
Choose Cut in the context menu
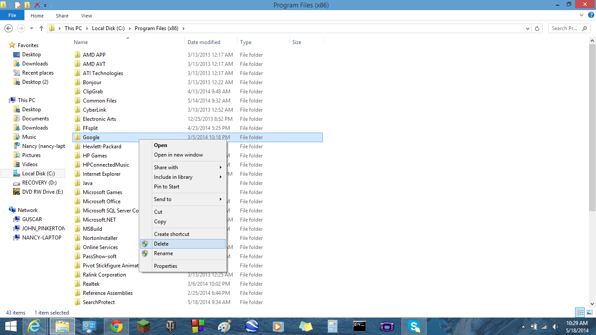click(x=183, y=212)
